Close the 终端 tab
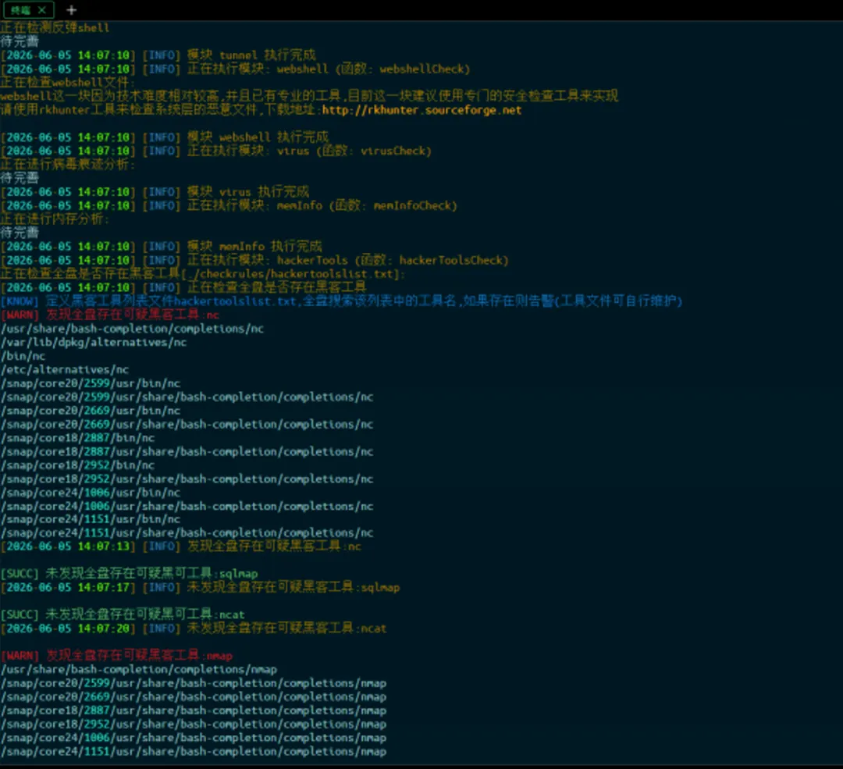The width and height of the screenshot is (843, 769). coord(42,9)
